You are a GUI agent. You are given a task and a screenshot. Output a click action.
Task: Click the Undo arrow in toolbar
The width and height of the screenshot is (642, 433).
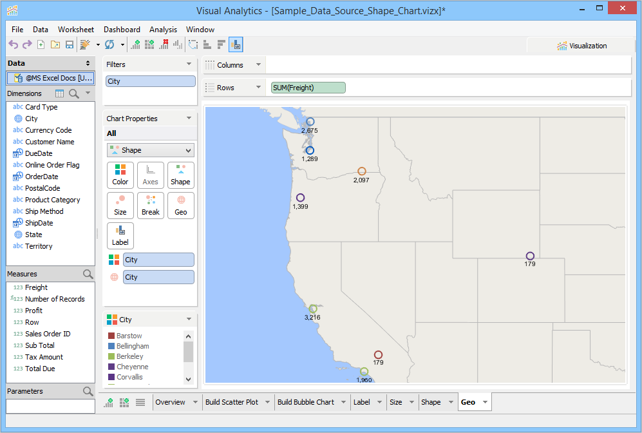13,44
